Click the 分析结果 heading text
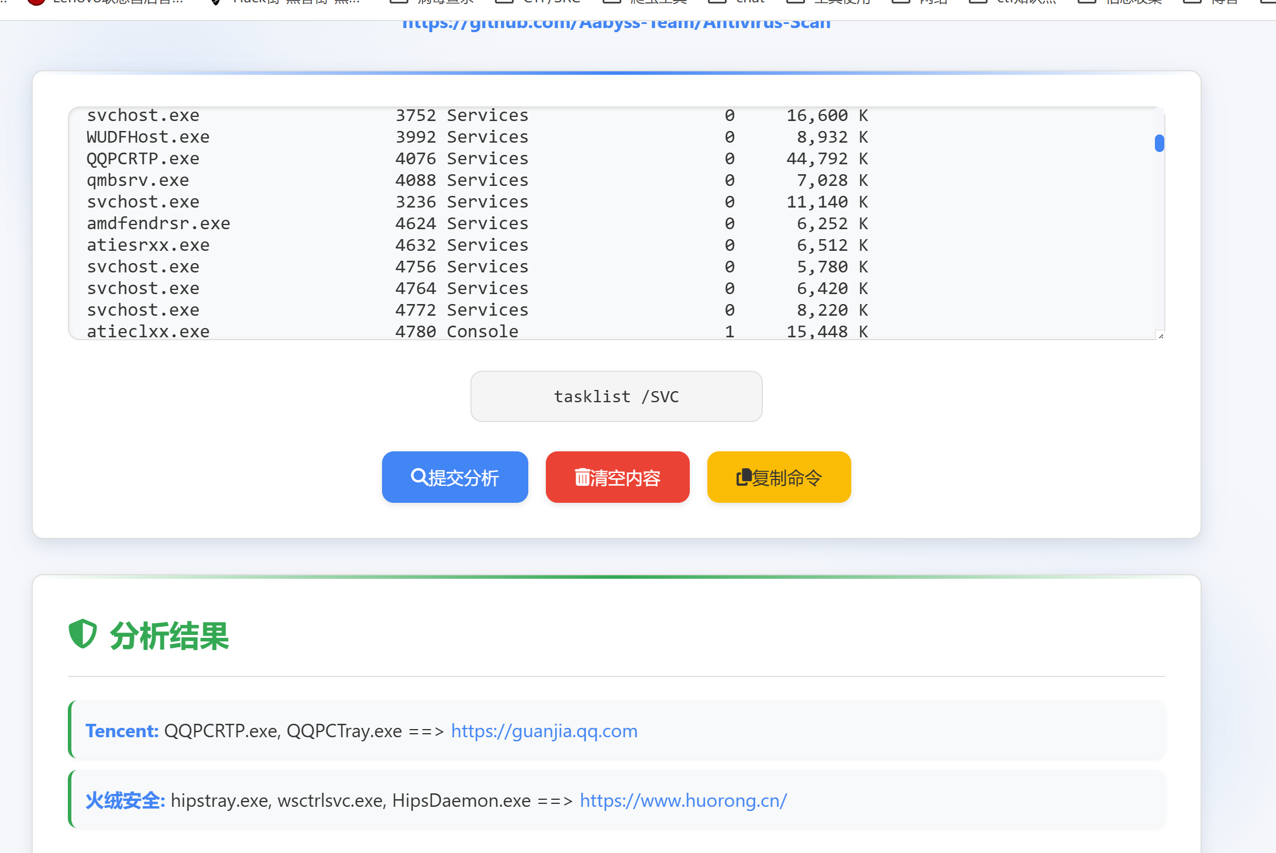1276x853 pixels. point(170,636)
